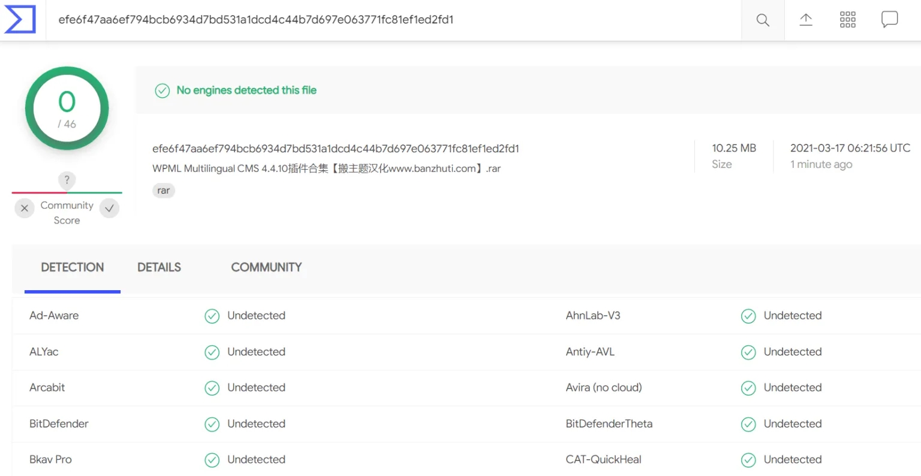Viewport: 921px width, 476px height.
Task: Vote negative with the X community button
Action: point(24,208)
